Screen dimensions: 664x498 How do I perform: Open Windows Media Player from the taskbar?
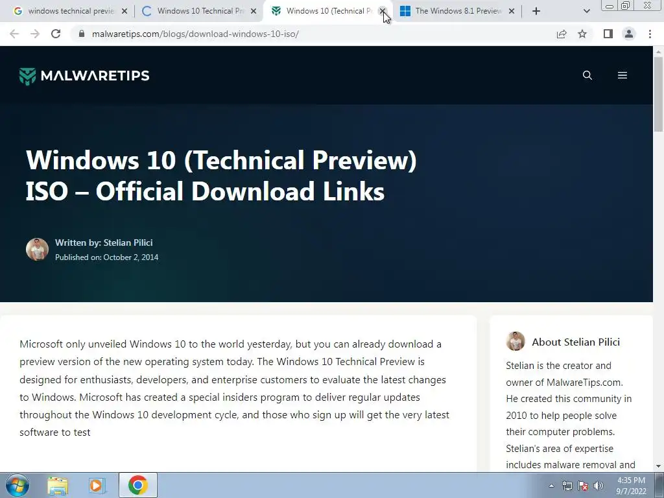click(x=97, y=485)
